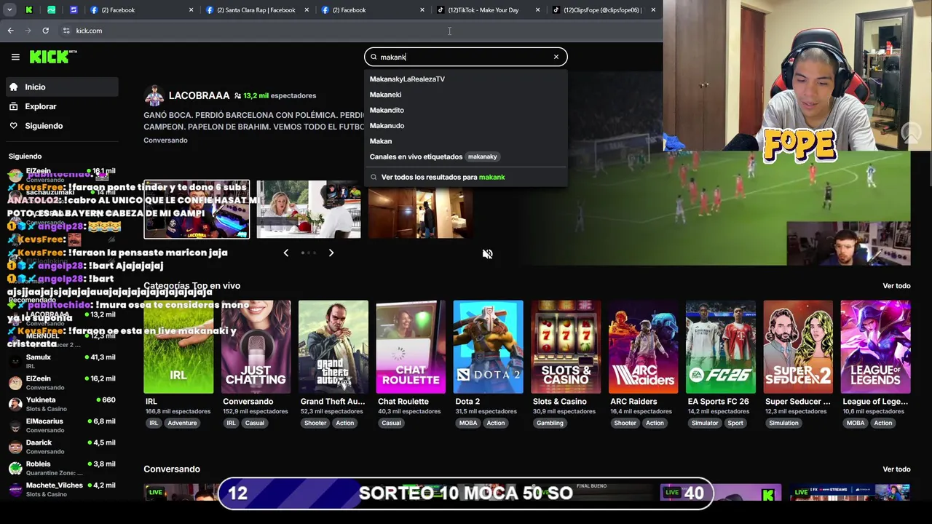Clear the search with the X button

point(556,57)
